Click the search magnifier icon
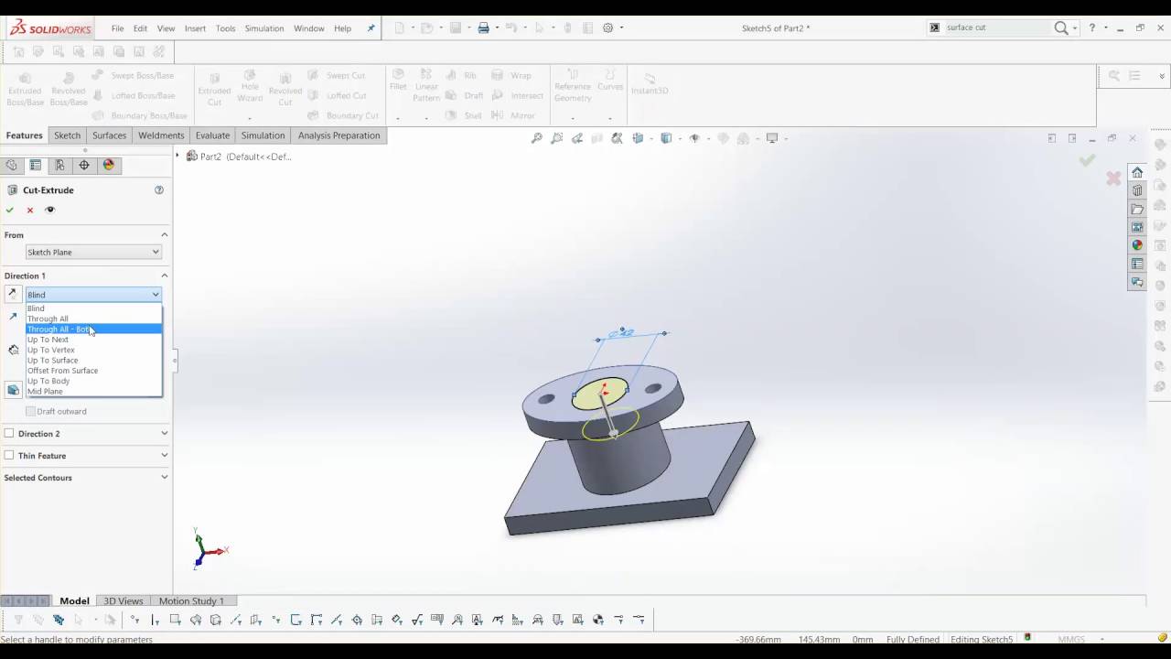The image size is (1171, 659). pyautogui.click(x=1061, y=28)
